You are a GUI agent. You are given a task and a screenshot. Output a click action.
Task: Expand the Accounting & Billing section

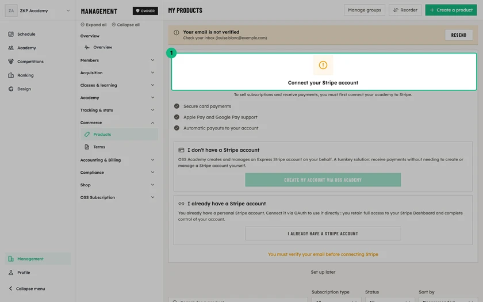click(x=152, y=160)
